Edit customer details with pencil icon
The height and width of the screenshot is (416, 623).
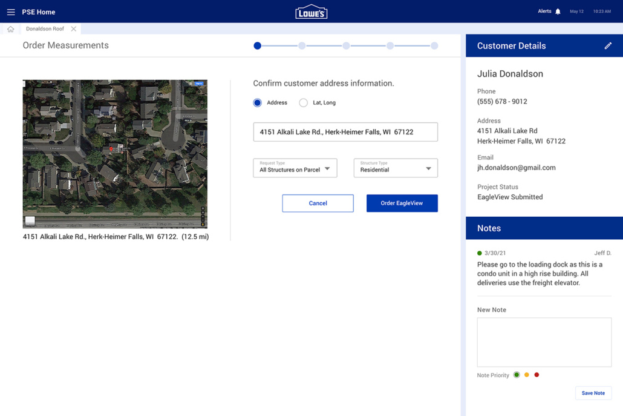point(608,46)
